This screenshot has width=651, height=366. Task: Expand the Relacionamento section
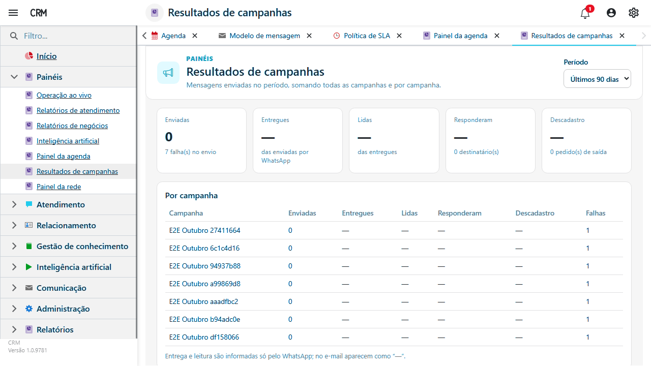coord(14,225)
